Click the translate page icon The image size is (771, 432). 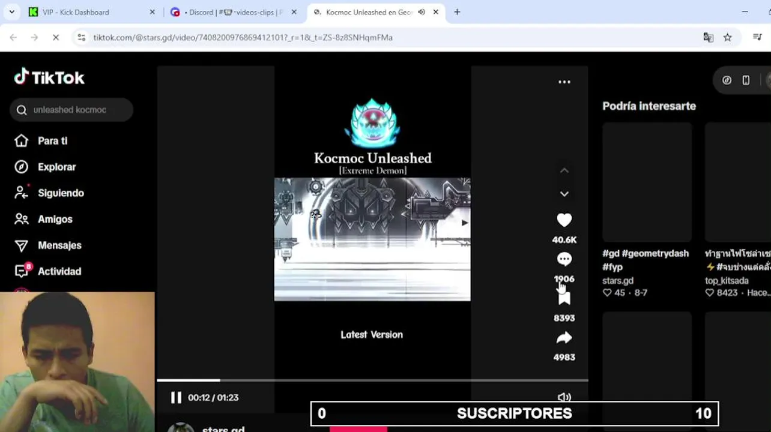(x=709, y=37)
